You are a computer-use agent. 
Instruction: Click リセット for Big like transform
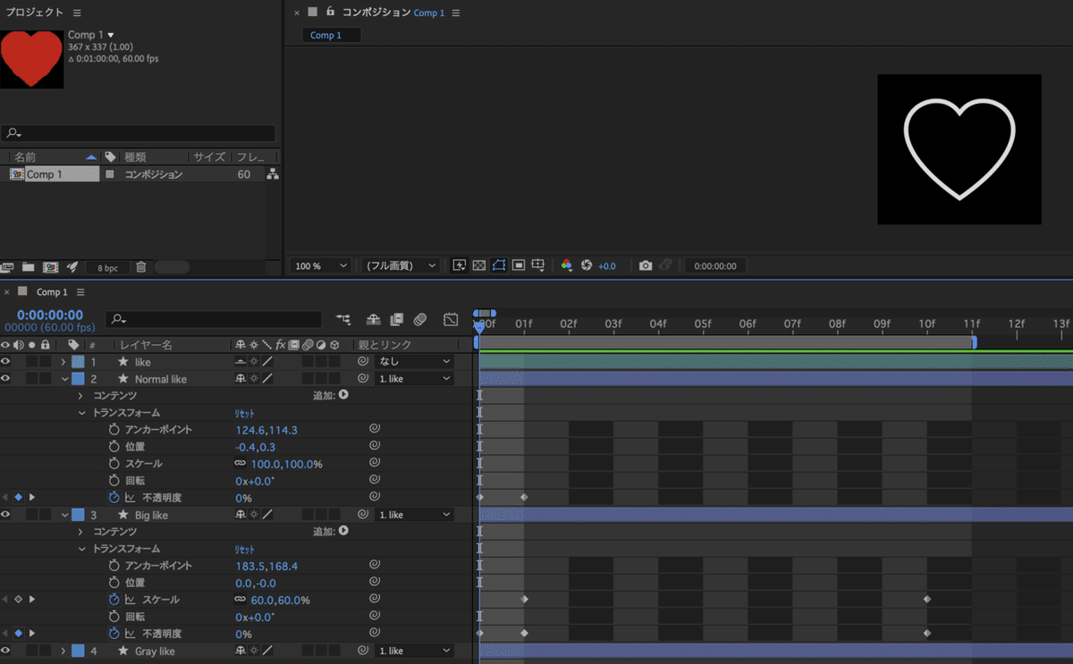tap(245, 549)
